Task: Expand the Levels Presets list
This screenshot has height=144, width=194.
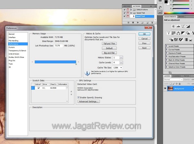Action: coord(167,46)
